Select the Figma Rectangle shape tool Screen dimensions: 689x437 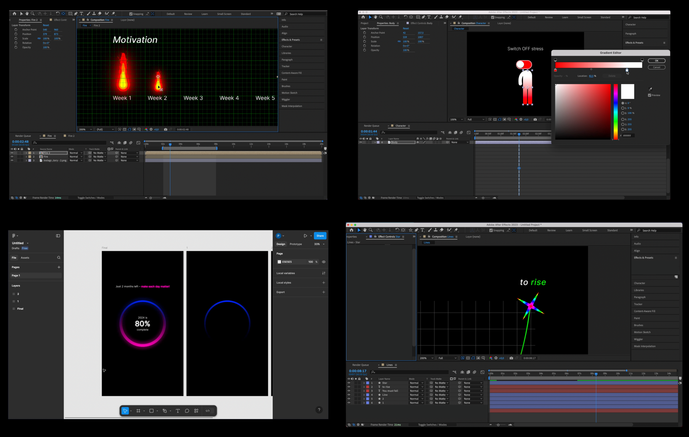coord(151,411)
